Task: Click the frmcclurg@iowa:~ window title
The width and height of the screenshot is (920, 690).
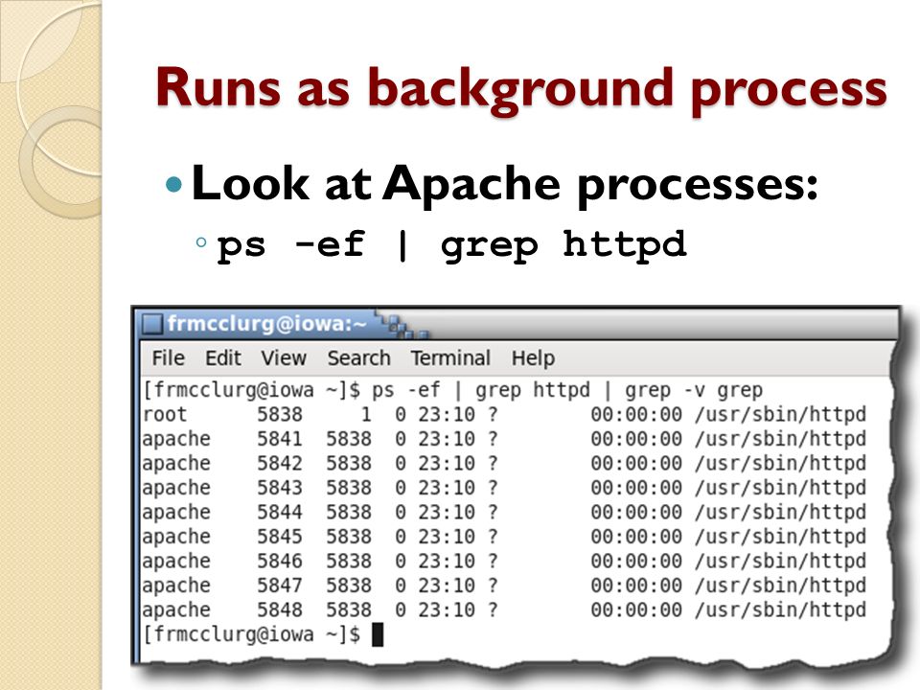Action: pyautogui.click(x=267, y=323)
